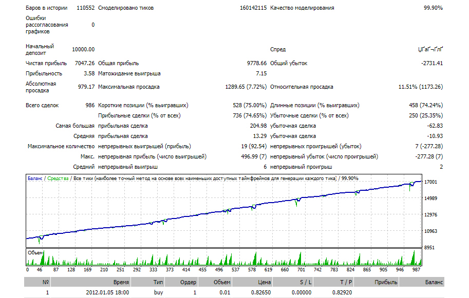
Task: Click chart mismatch errors value 0
Action: pos(93,25)
